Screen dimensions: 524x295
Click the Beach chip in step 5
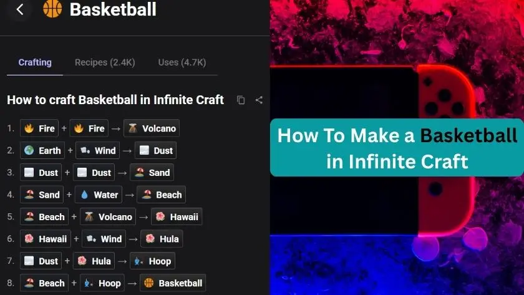(44, 216)
